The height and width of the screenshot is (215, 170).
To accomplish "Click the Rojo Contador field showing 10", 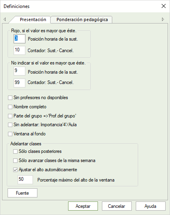I will [20, 50].
